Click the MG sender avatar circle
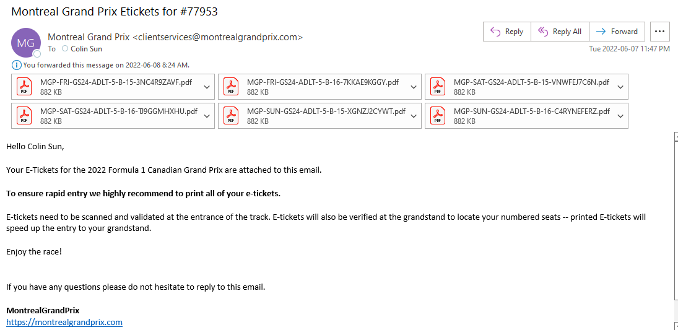678x330 pixels. click(x=26, y=42)
